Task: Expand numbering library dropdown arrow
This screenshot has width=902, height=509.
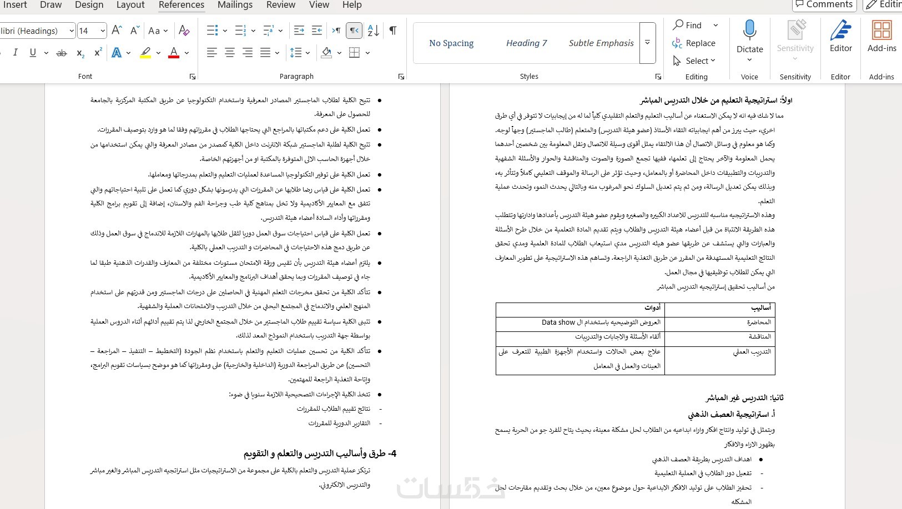Action: tap(253, 31)
